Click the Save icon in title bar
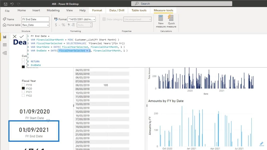 5,4
